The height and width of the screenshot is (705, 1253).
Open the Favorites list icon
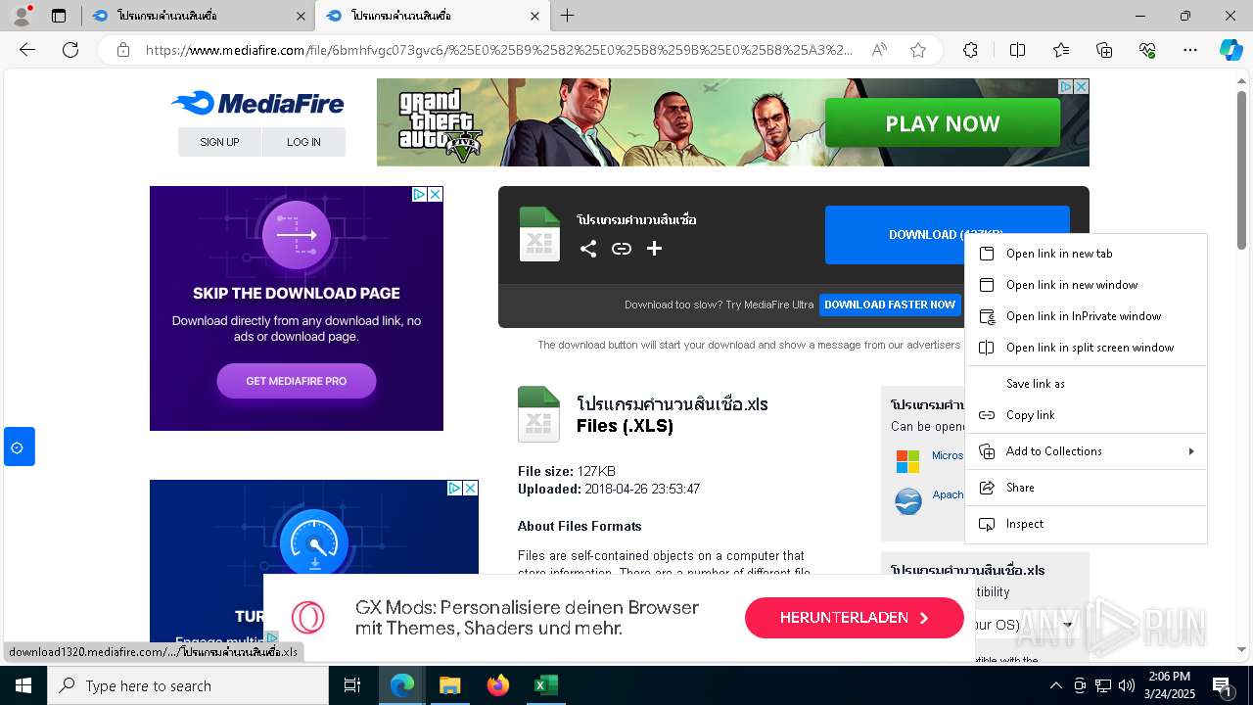point(1061,50)
